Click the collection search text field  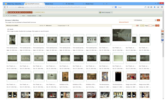(126, 20)
